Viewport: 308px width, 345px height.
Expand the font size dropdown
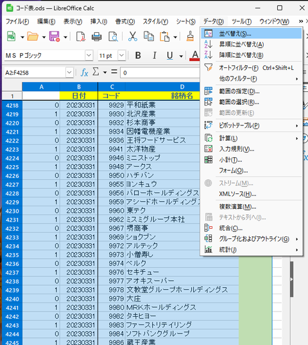coord(121,55)
